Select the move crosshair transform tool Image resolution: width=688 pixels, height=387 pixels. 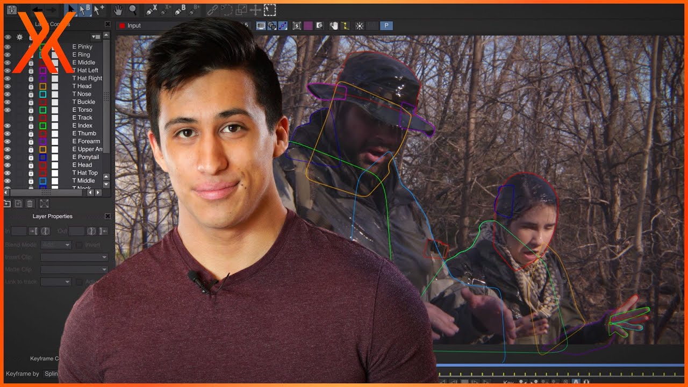(x=255, y=10)
